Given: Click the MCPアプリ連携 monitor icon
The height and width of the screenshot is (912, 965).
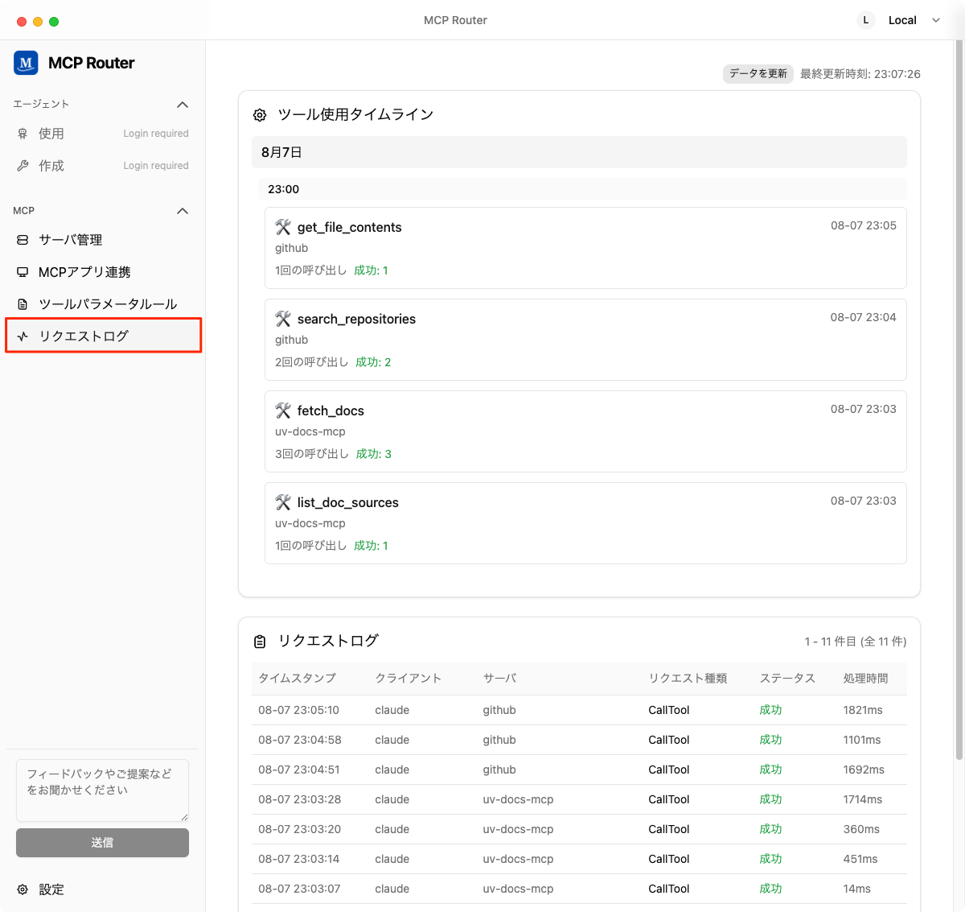Looking at the screenshot, I should pos(23,272).
